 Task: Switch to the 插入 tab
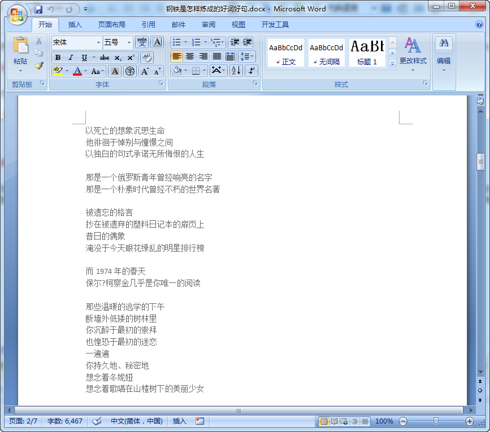click(75, 25)
